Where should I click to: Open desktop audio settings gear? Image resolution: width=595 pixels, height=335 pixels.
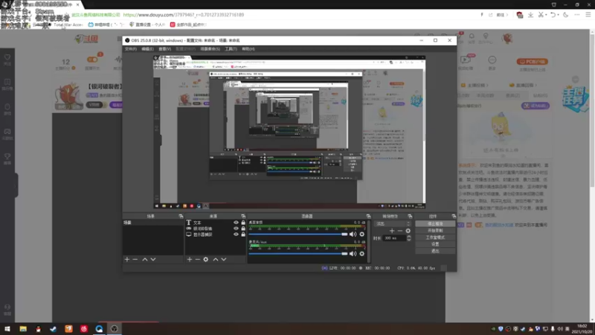click(362, 234)
